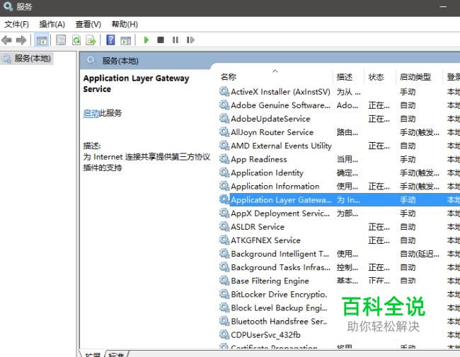Select AllJoyn Router Service name
Image resolution: width=460 pixels, height=357 pixels.
pos(272,132)
